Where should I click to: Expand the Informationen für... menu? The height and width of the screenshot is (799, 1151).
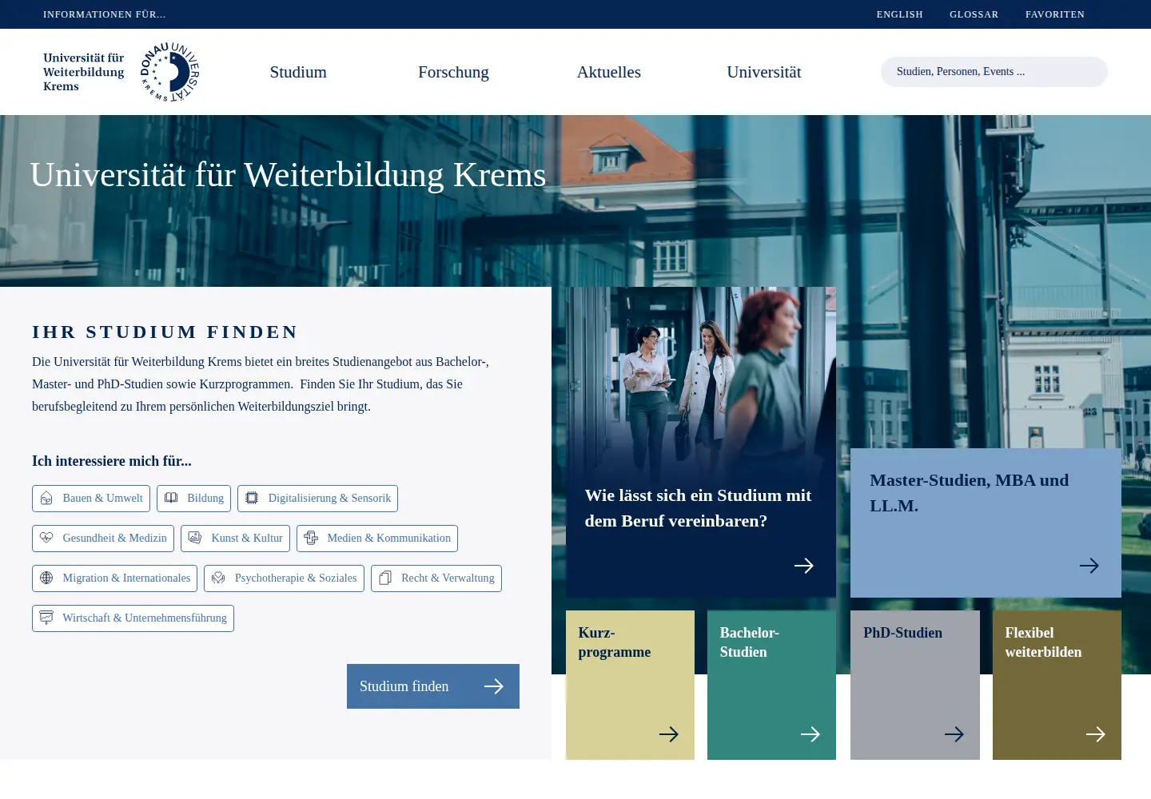[x=105, y=14]
